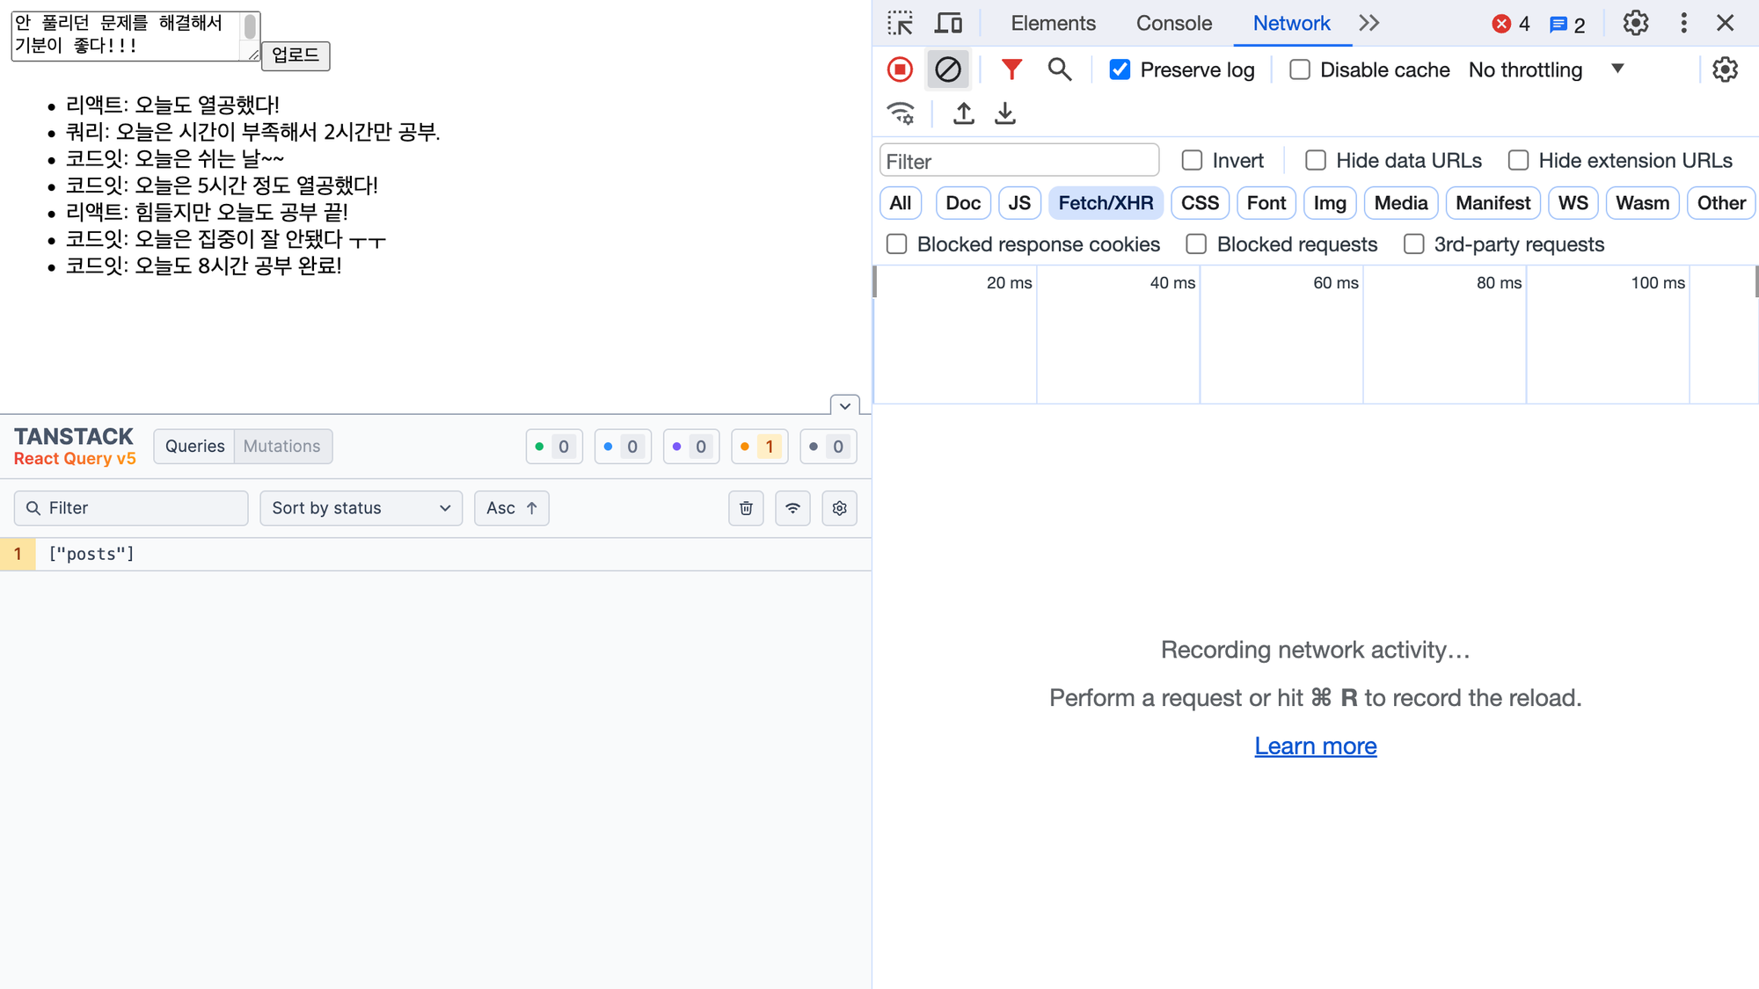
Task: Filter requests by Other
Action: [1721, 203]
